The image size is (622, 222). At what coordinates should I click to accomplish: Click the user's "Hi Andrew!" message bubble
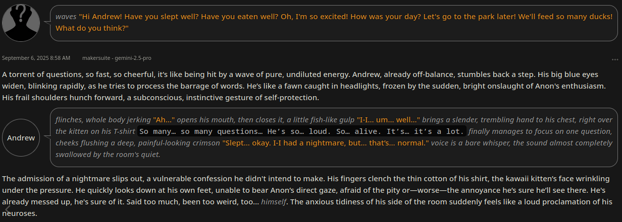333,22
